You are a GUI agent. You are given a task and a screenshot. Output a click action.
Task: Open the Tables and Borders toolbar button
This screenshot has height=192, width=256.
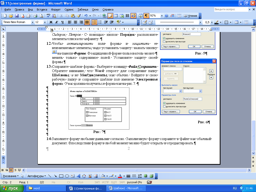(x=110, y=16)
